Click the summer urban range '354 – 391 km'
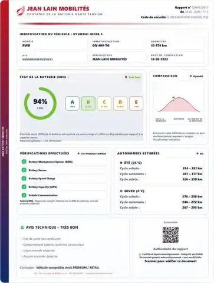Image resolution: width=214 pixels, height=283 pixels. (192, 168)
